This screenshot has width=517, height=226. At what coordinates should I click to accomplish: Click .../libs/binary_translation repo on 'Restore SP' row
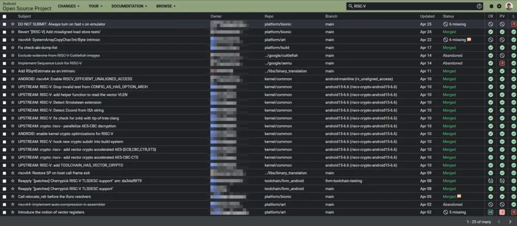point(285,173)
